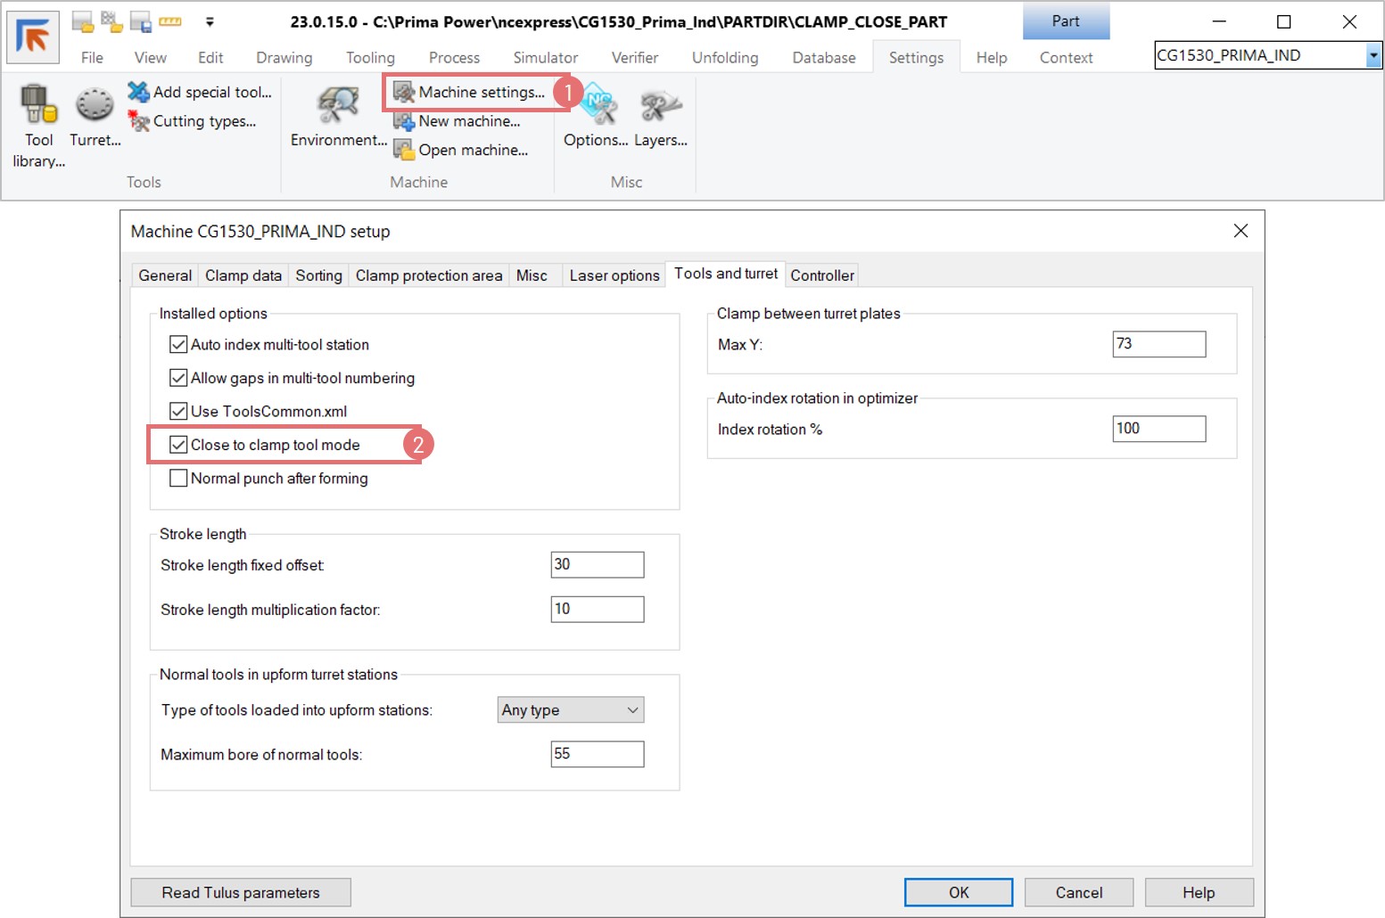Screen dimensions: 1385x918
Task: Click Add special tool icon
Action: (x=139, y=92)
